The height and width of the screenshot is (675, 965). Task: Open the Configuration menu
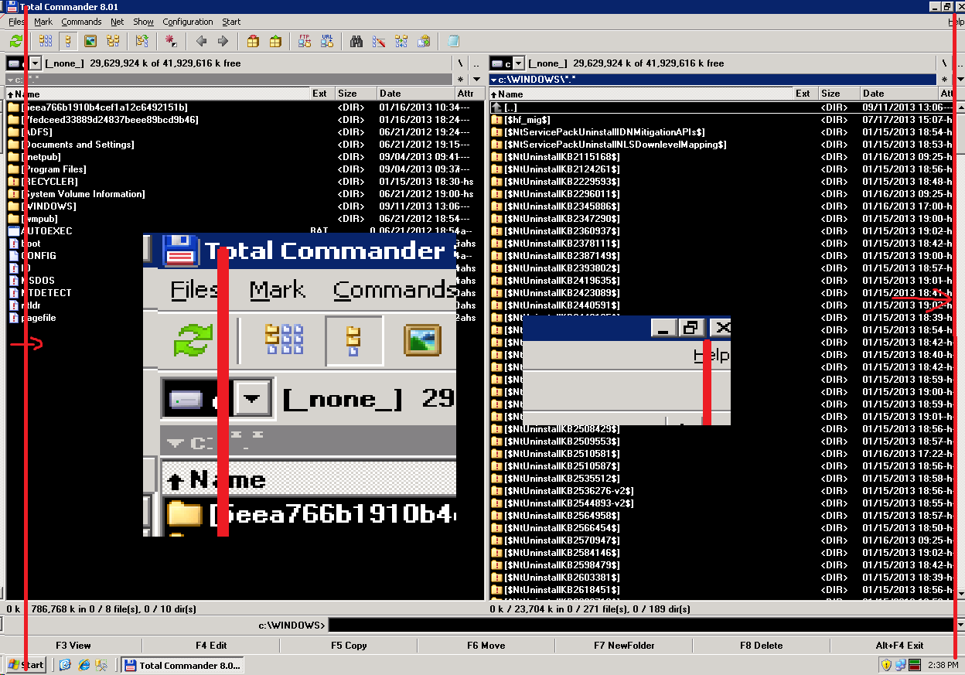point(187,22)
